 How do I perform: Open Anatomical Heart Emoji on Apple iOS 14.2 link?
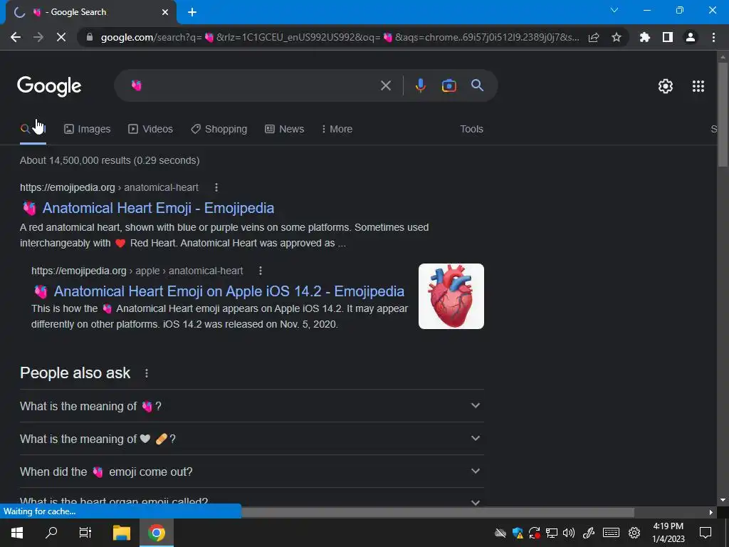[x=229, y=291]
